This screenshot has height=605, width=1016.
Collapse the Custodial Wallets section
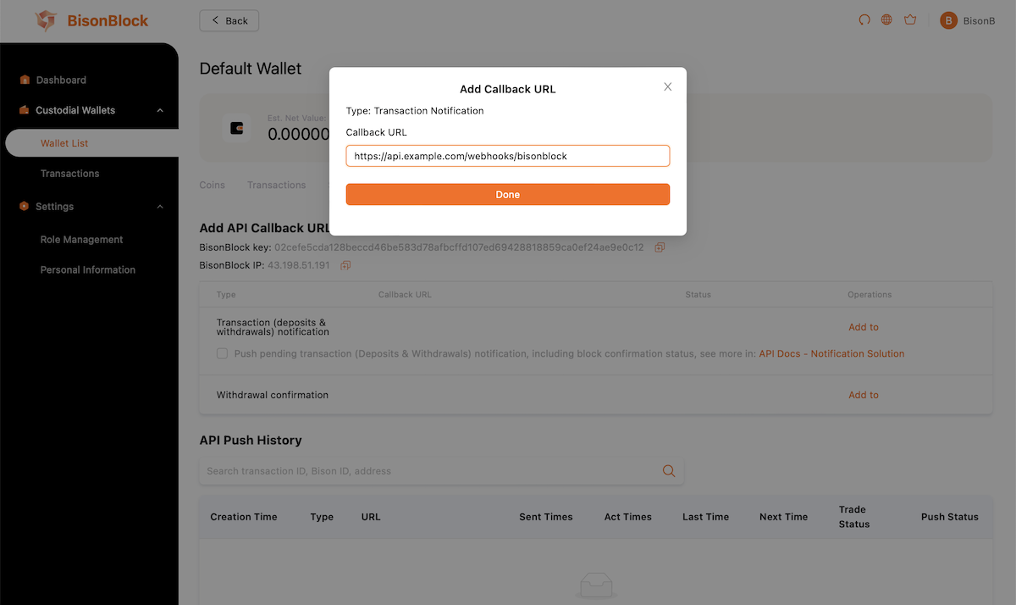click(x=160, y=110)
